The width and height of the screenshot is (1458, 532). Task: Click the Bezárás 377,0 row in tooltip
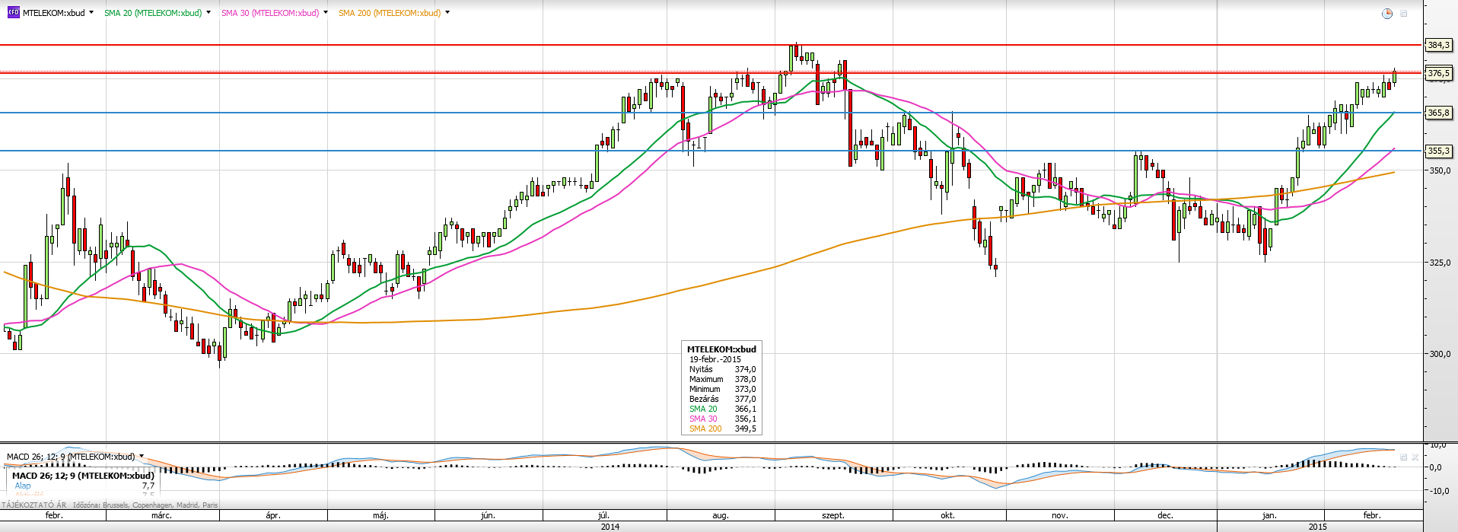click(x=722, y=399)
